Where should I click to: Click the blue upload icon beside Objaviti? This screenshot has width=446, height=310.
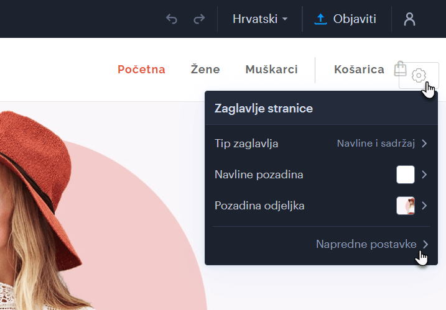[x=320, y=19]
